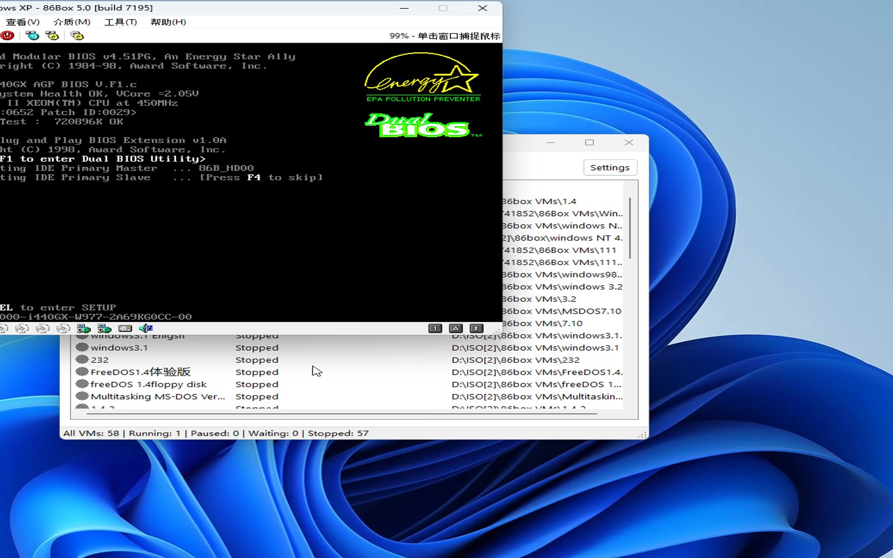Click 'All VMs: 58' status bar text

(91, 433)
